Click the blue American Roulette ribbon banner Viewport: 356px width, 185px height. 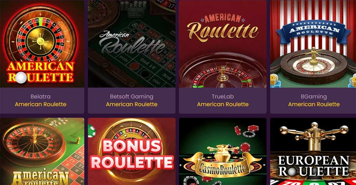tap(314, 31)
